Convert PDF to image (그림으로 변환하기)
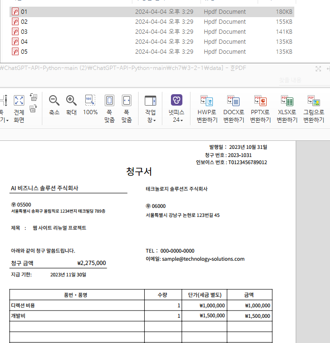 pyautogui.click(x=314, y=109)
